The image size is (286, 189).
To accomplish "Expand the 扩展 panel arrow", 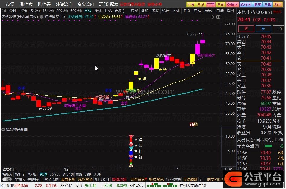I will point(20,180).
